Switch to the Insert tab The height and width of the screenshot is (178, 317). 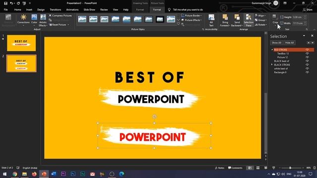pos(29,10)
